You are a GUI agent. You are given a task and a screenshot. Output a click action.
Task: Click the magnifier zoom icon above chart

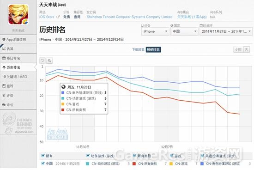[49, 61]
